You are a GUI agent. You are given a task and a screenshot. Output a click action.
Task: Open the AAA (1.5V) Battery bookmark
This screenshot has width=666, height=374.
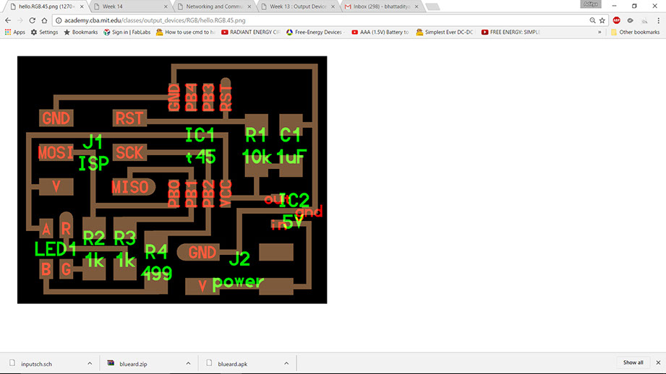click(380, 32)
